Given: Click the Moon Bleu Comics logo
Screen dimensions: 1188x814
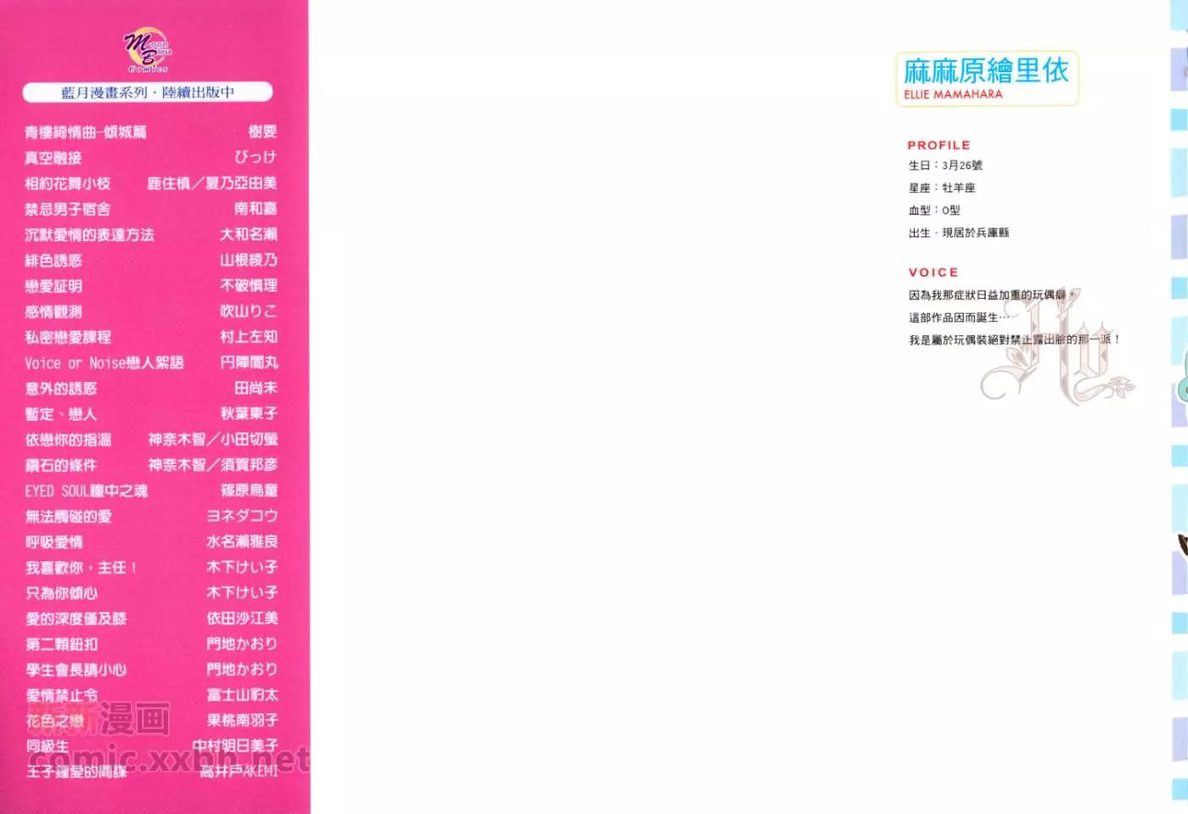Looking at the screenshot, I should tap(148, 50).
